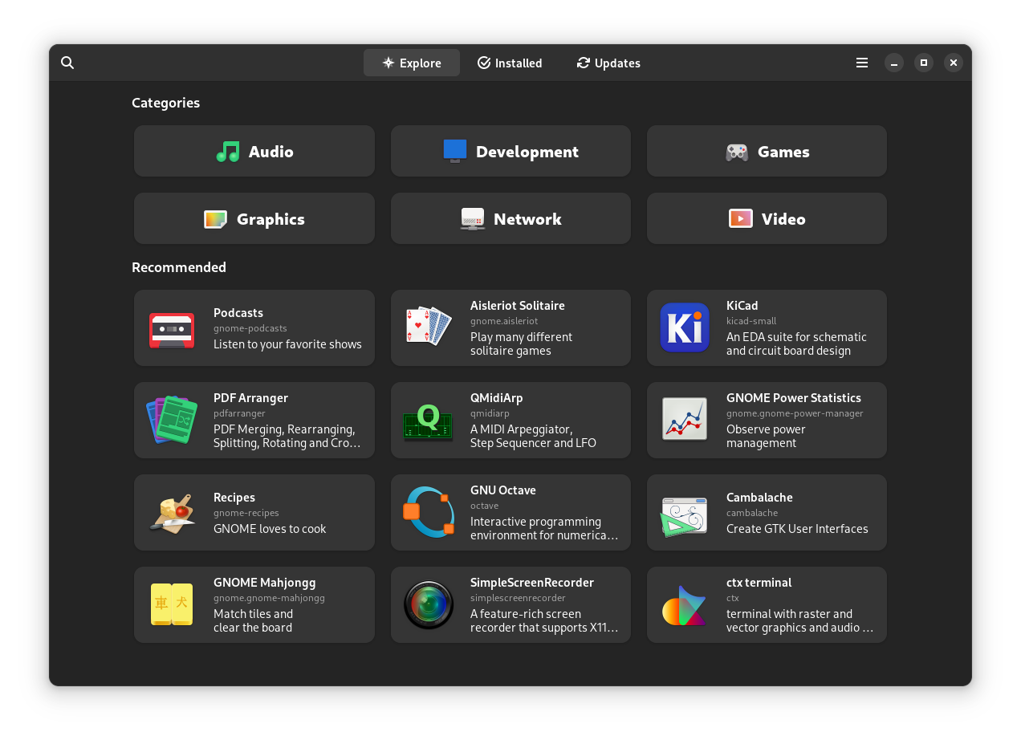Click the Recipes cutting board icon
1021x740 pixels.
click(x=172, y=512)
